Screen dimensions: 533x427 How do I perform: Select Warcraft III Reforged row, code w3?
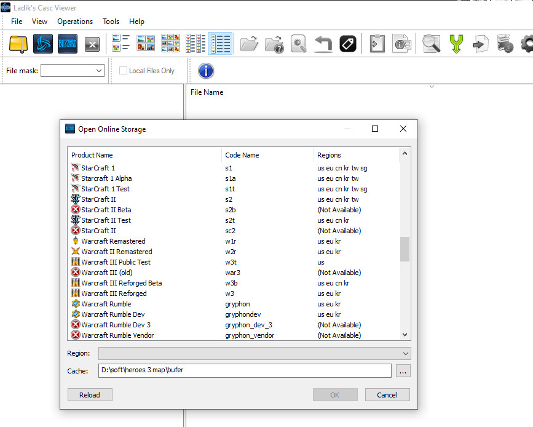234,293
